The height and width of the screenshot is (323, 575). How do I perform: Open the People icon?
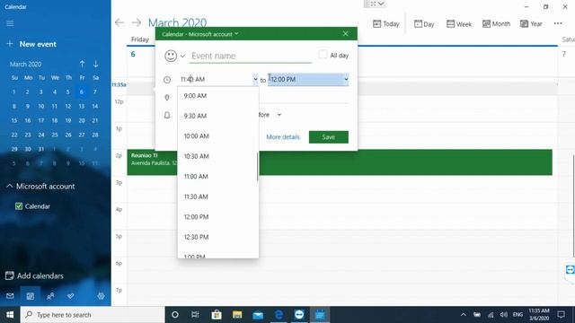50,296
